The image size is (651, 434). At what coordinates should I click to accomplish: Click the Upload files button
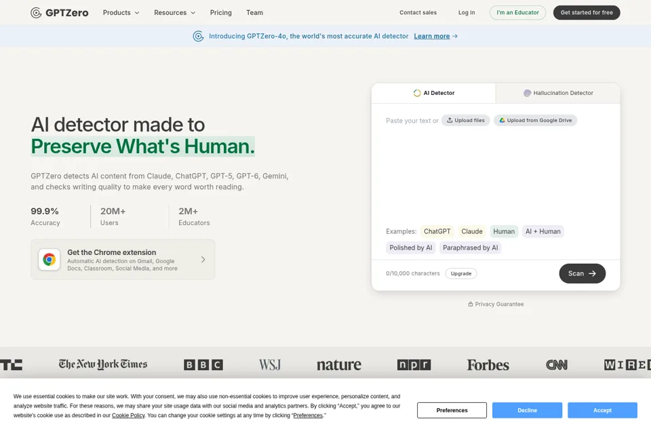pyautogui.click(x=465, y=121)
